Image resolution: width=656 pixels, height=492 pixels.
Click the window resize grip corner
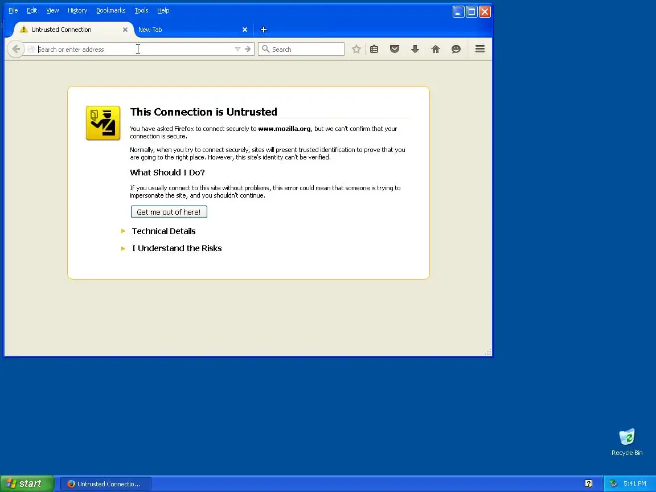[x=488, y=352]
